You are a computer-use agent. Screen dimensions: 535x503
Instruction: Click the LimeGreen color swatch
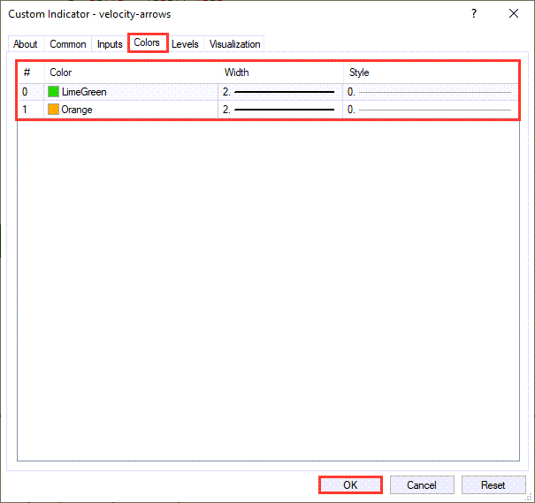point(54,92)
